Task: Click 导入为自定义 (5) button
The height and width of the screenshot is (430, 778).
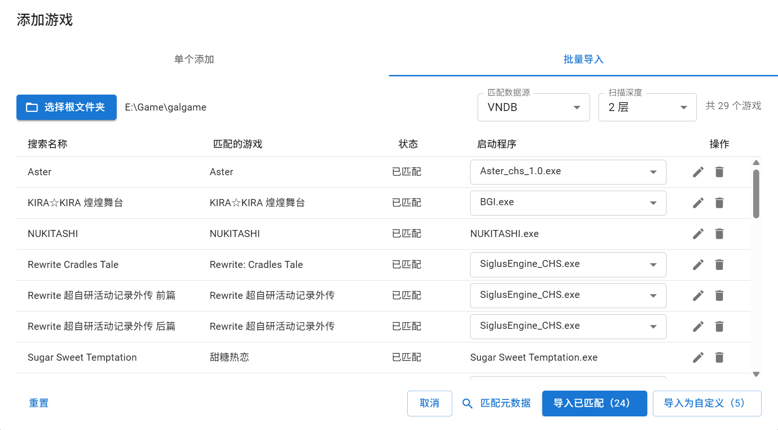Action: 707,403
